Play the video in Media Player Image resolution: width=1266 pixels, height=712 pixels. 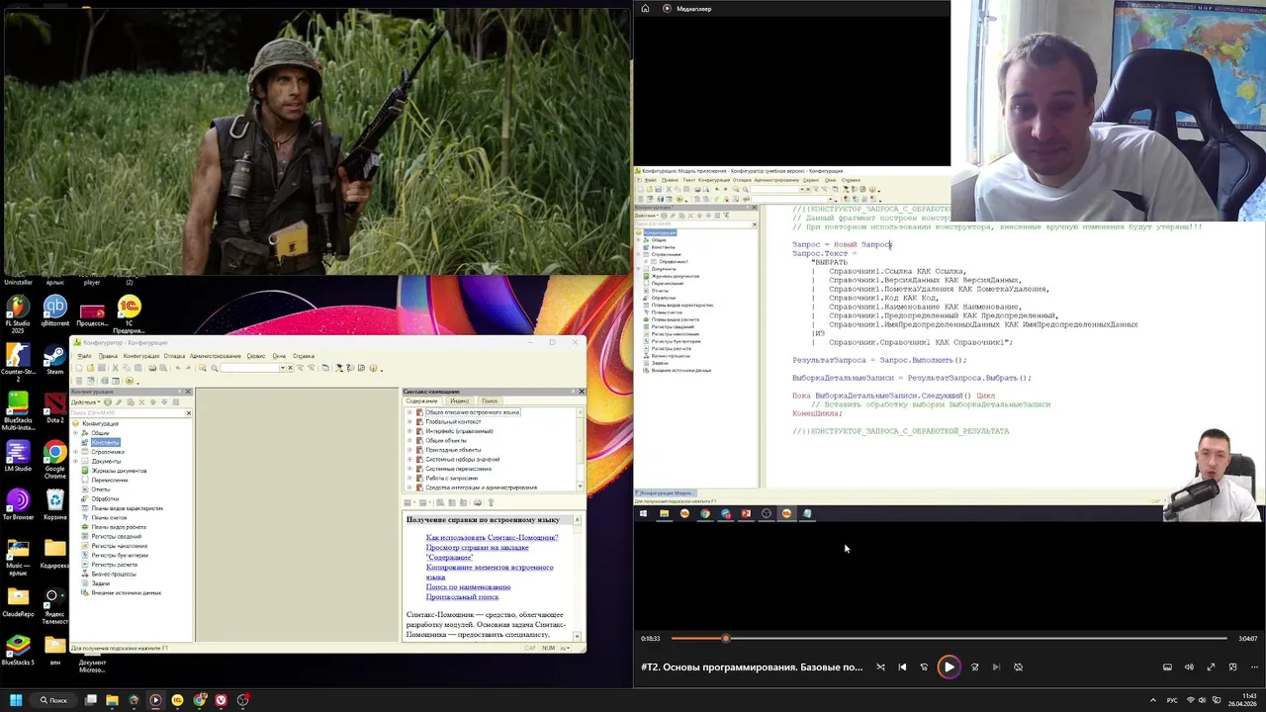click(949, 667)
